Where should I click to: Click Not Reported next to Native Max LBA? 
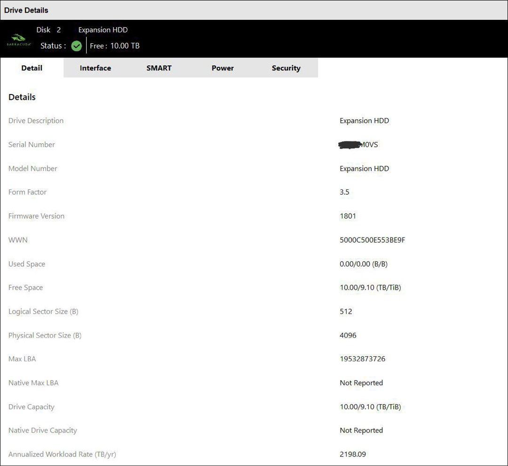click(x=361, y=383)
